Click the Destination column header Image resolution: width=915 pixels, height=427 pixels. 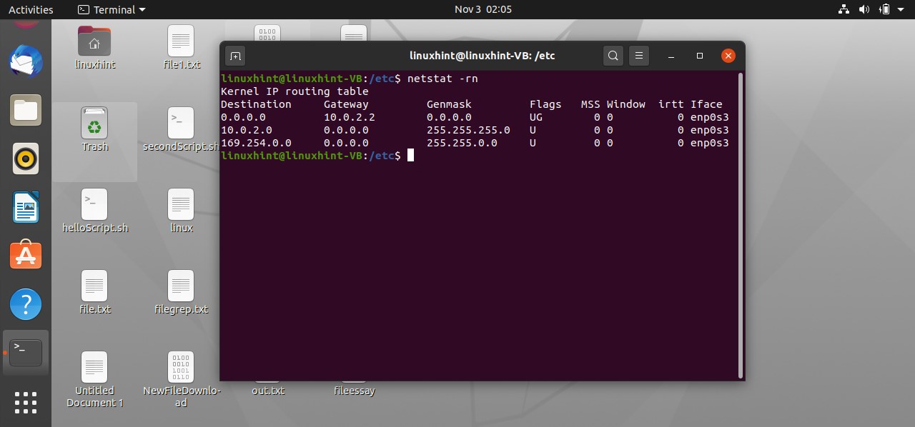pos(256,104)
